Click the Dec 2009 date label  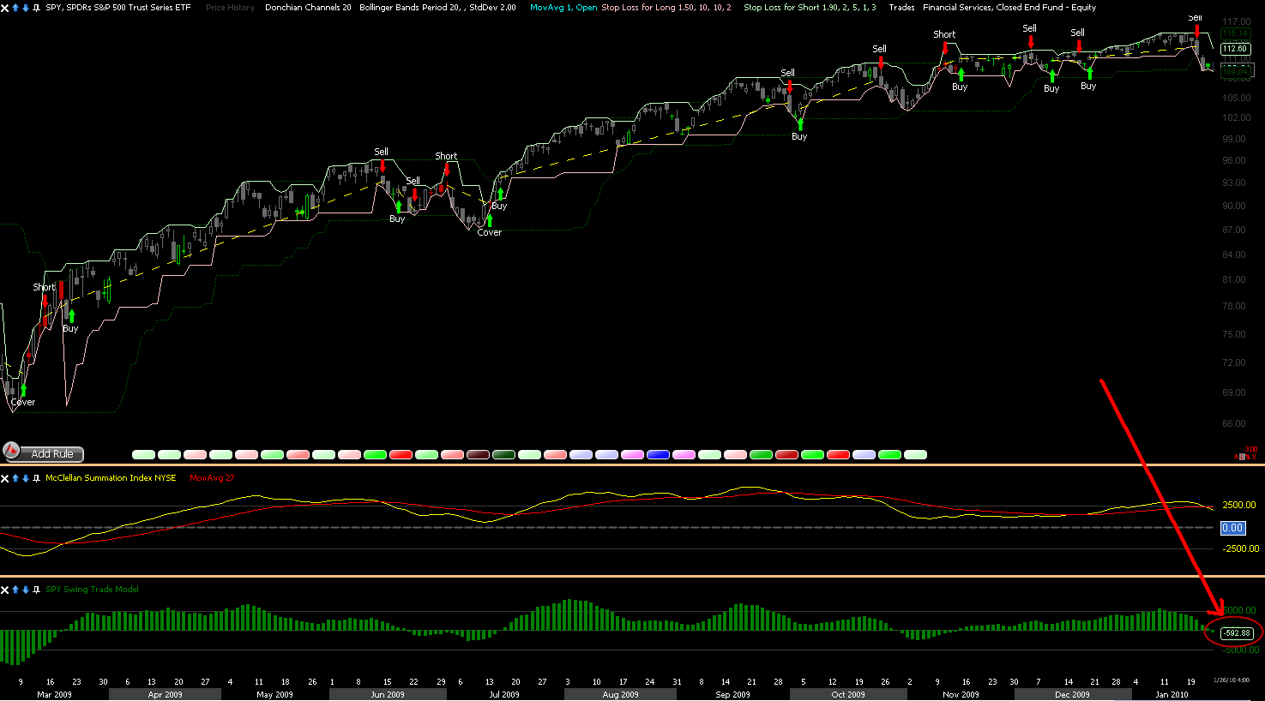tap(1072, 695)
